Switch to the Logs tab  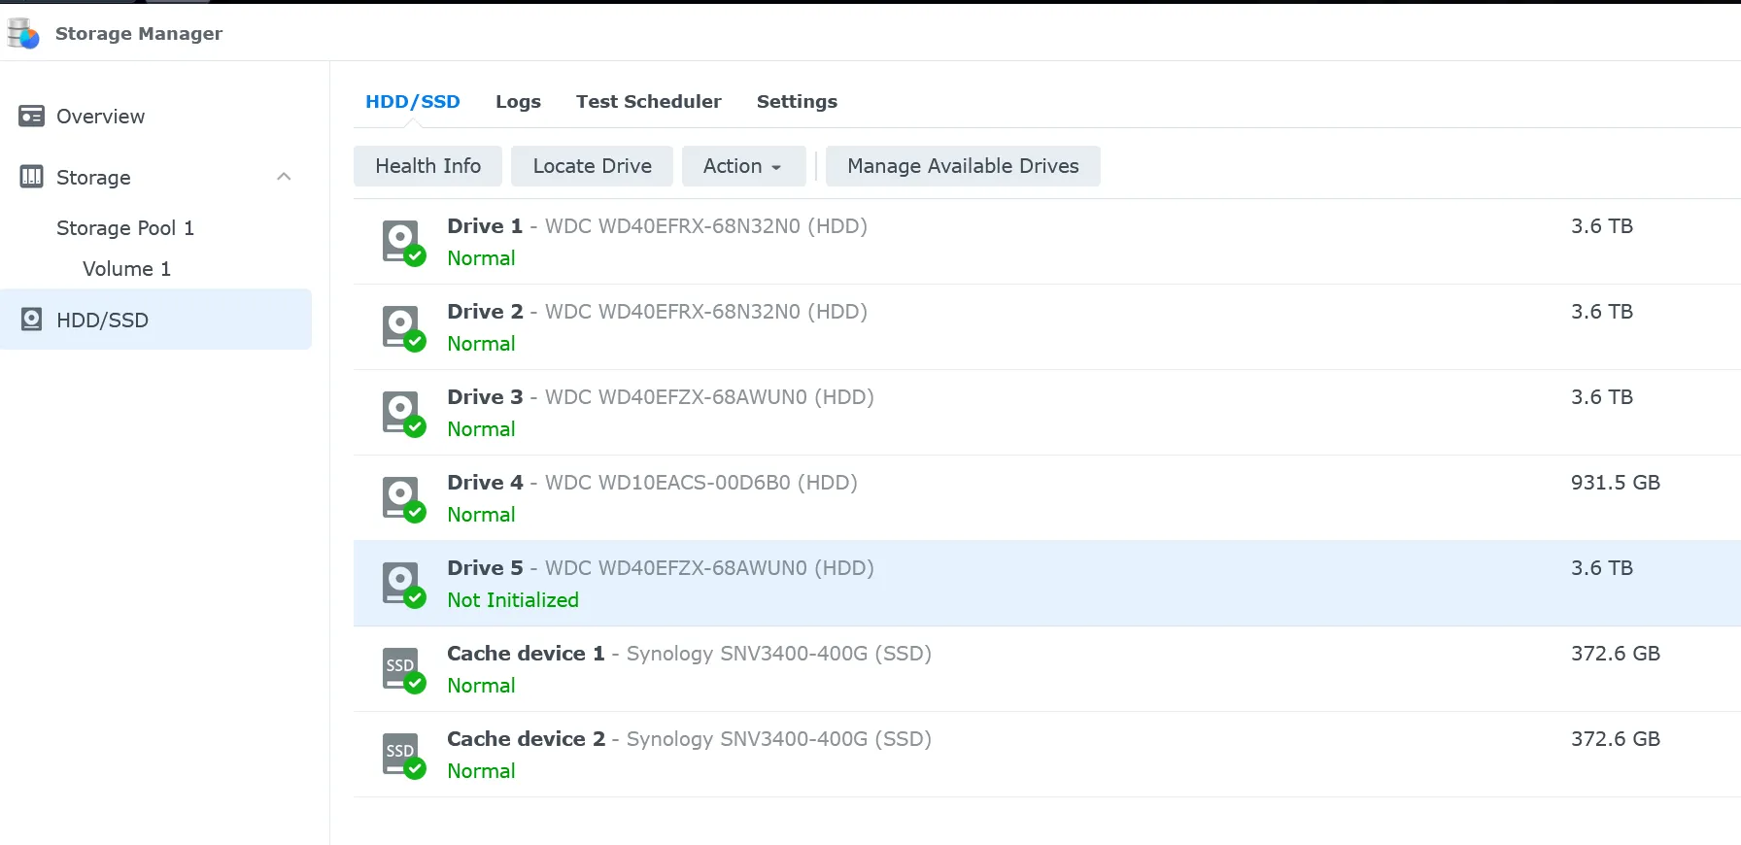pyautogui.click(x=518, y=102)
